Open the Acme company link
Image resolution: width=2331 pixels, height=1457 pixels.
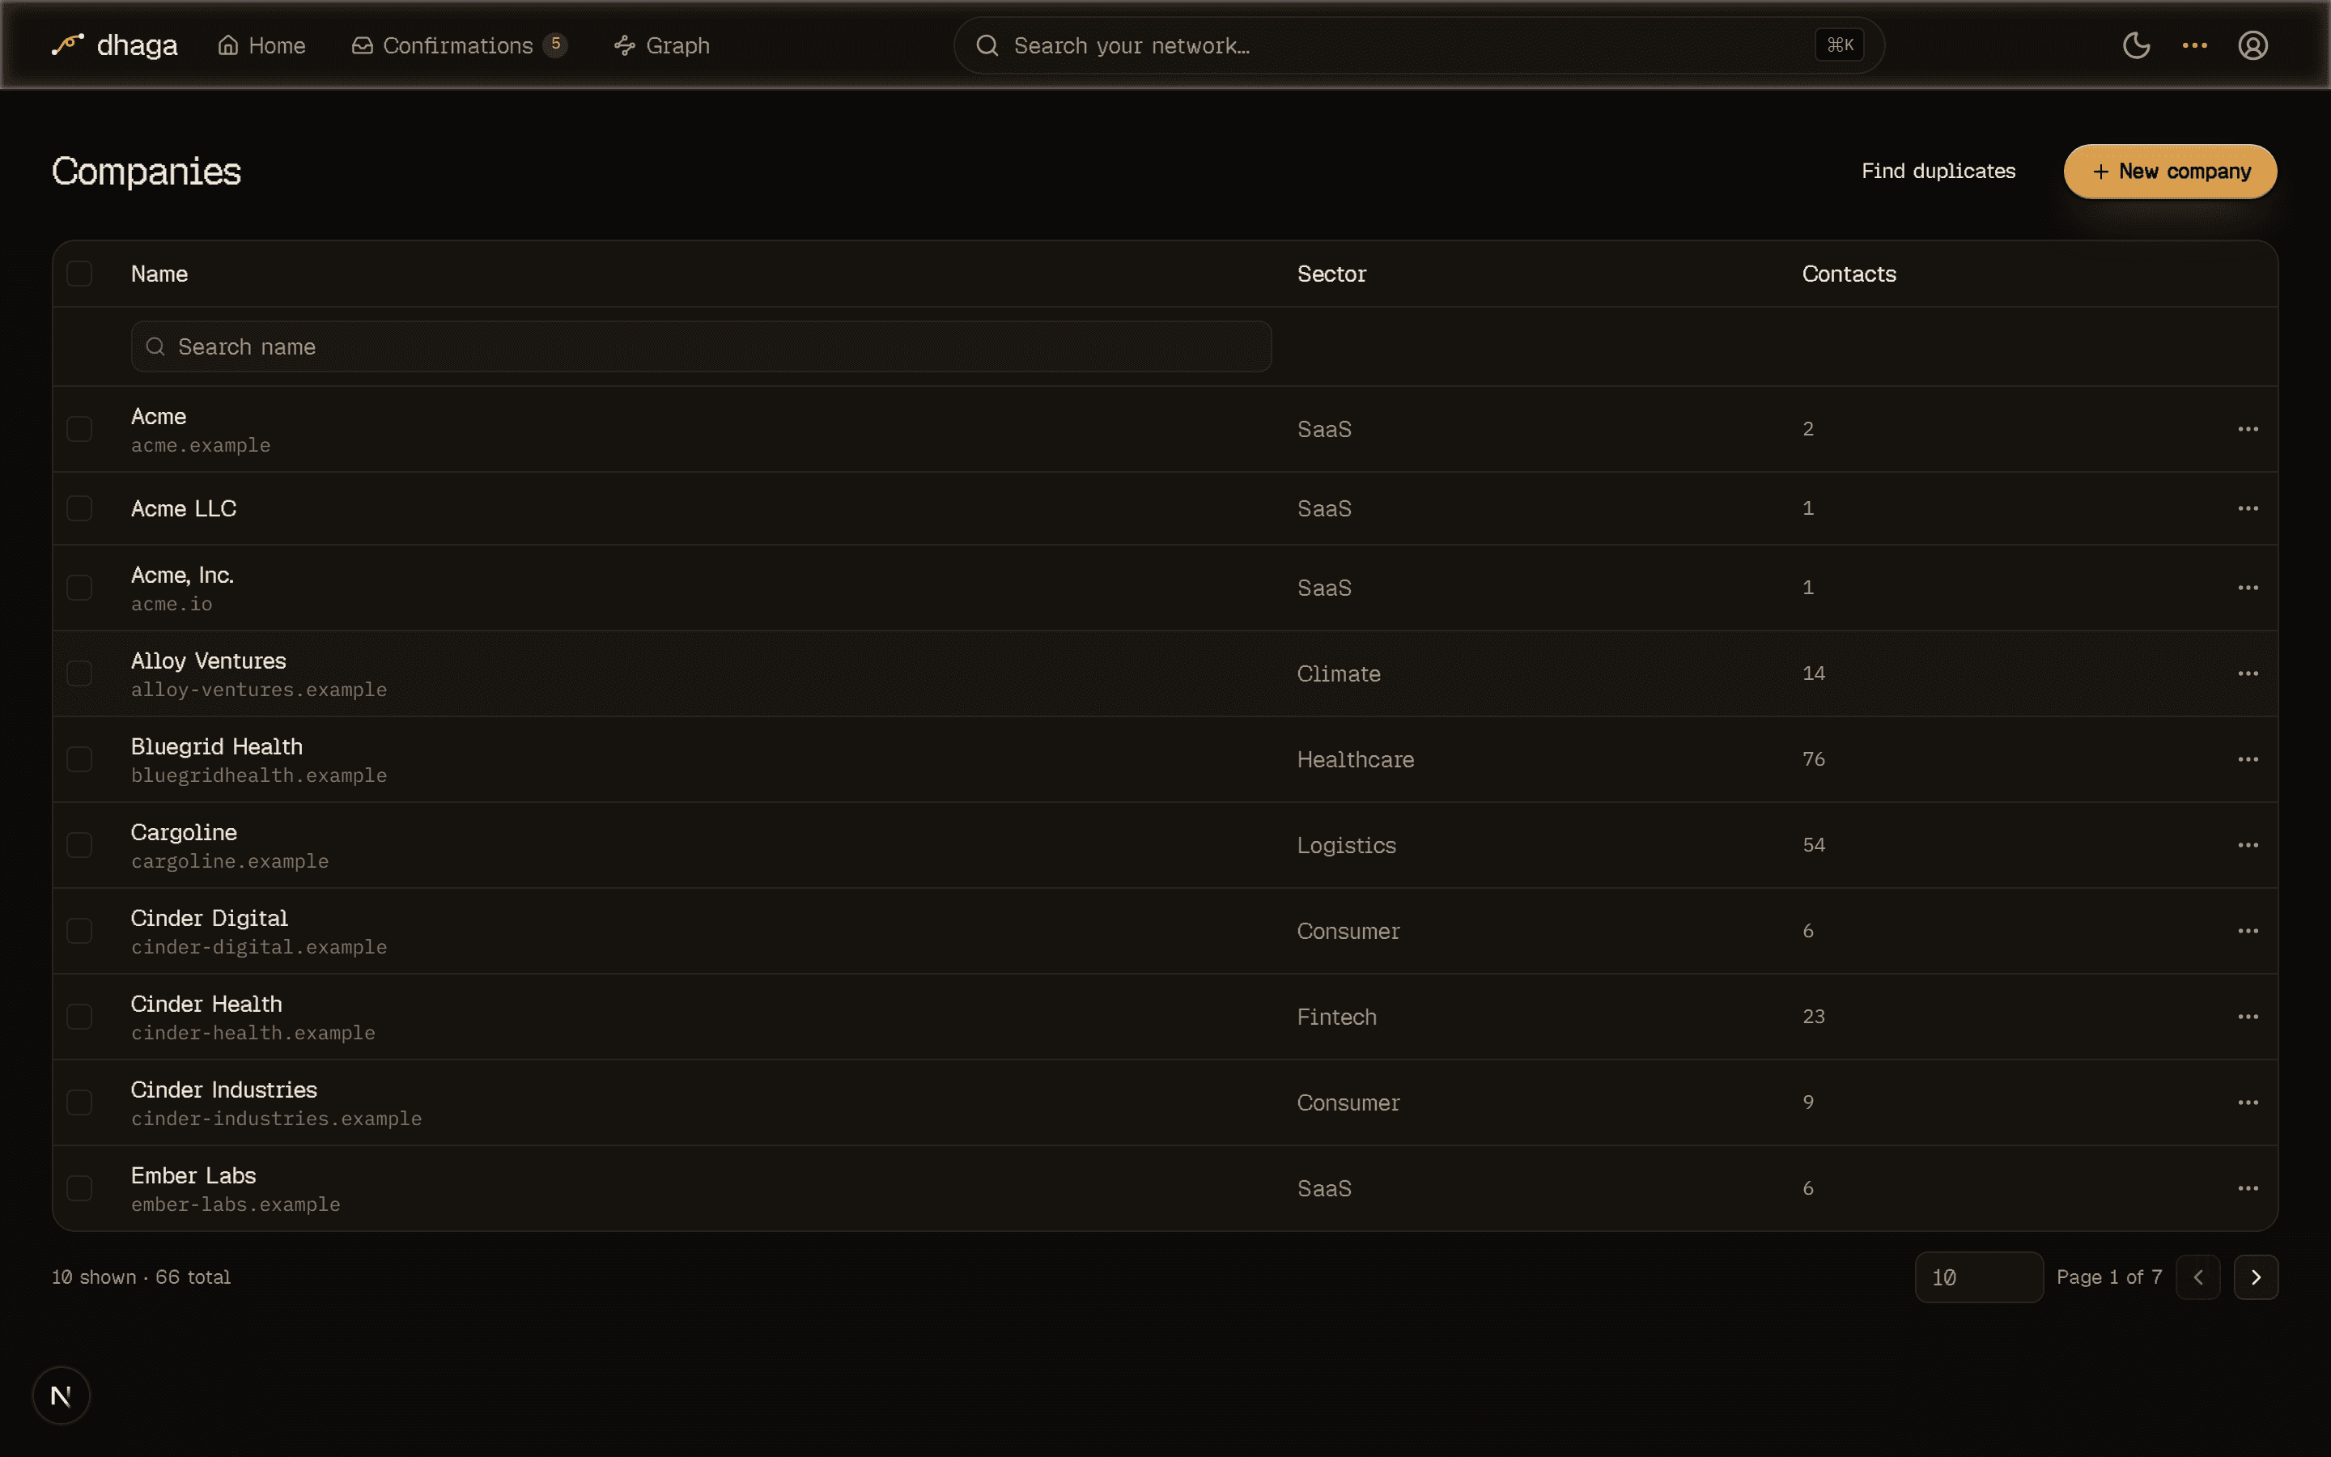159,416
